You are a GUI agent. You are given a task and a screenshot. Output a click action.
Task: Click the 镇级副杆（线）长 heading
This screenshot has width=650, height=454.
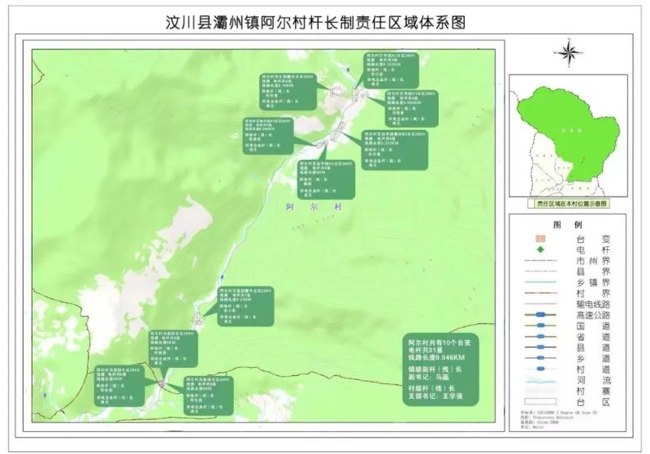click(x=435, y=370)
